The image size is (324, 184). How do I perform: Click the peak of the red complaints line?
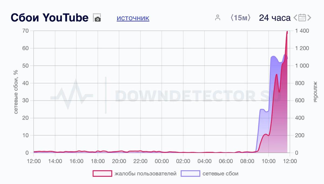click(x=287, y=32)
